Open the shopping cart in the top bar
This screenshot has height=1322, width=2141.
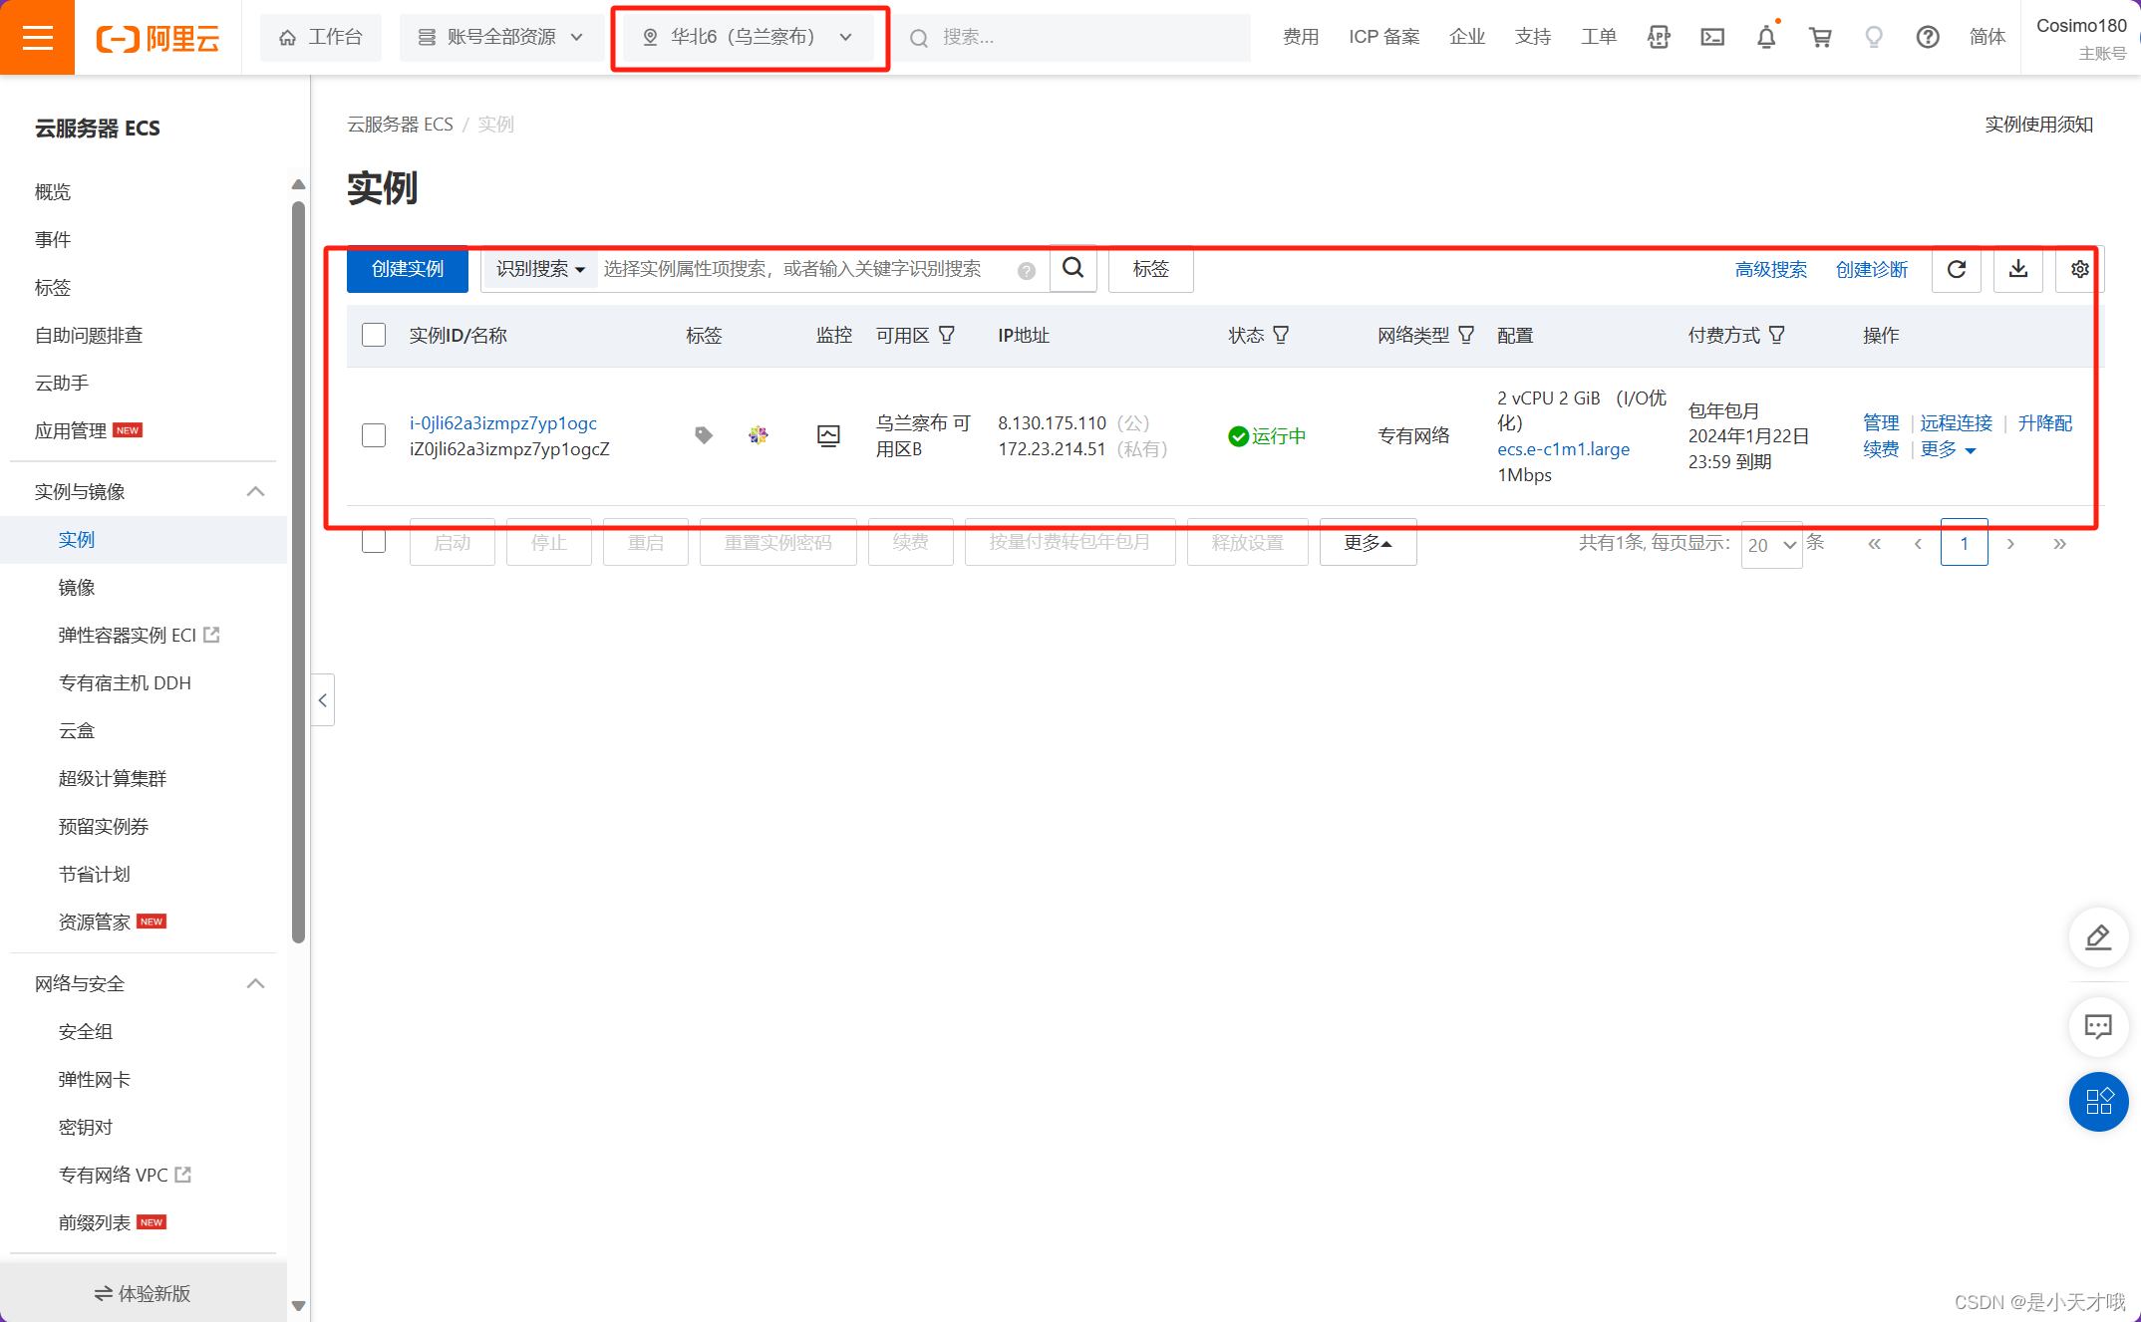tap(1821, 37)
